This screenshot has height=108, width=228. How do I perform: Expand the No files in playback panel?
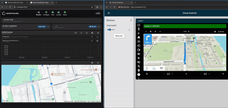pyautogui.click(x=48, y=27)
